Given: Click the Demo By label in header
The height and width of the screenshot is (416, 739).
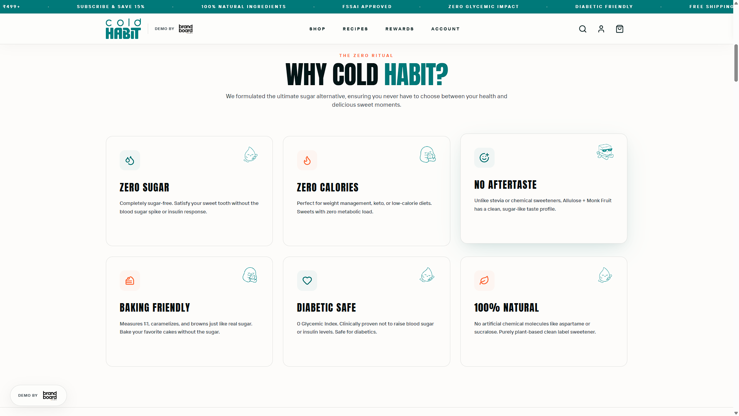Looking at the screenshot, I should click(164, 29).
